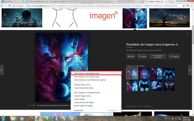Image resolution: width=194 pixels, height=121 pixels.
Task: Select the first related wolf thumbnail
Action: tap(132, 73)
